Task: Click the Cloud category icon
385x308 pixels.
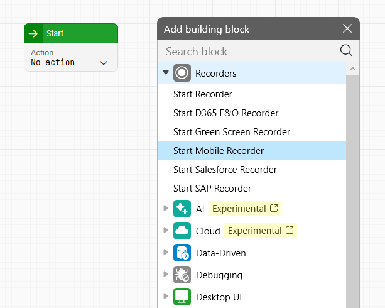Action: (182, 231)
